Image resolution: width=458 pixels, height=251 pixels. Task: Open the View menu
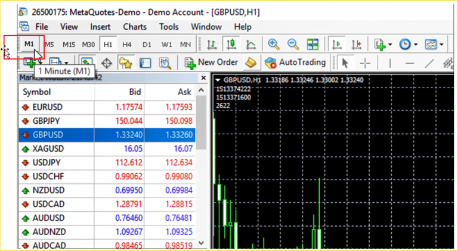[x=69, y=27]
